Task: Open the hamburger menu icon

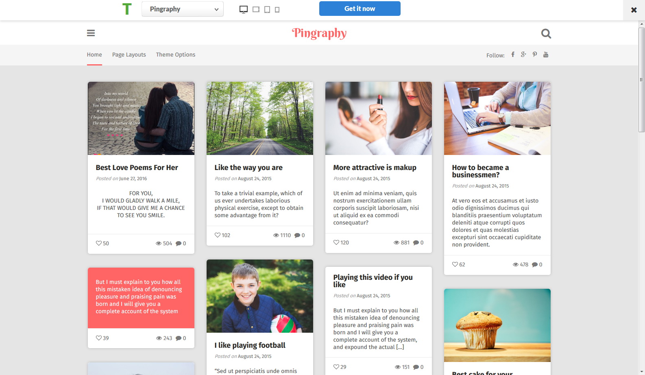Action: [x=91, y=33]
